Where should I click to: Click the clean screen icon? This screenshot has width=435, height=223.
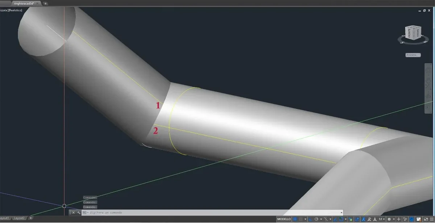click(x=425, y=219)
